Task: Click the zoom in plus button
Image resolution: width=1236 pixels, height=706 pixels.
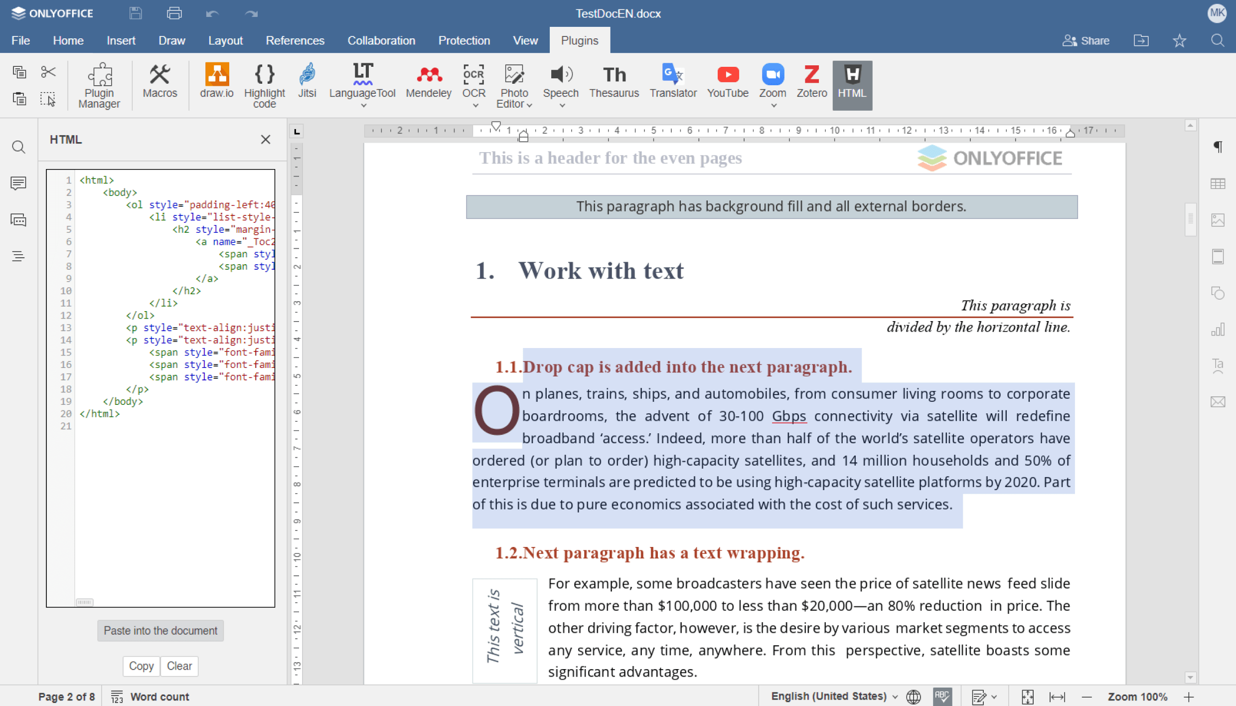Action: point(1189,697)
